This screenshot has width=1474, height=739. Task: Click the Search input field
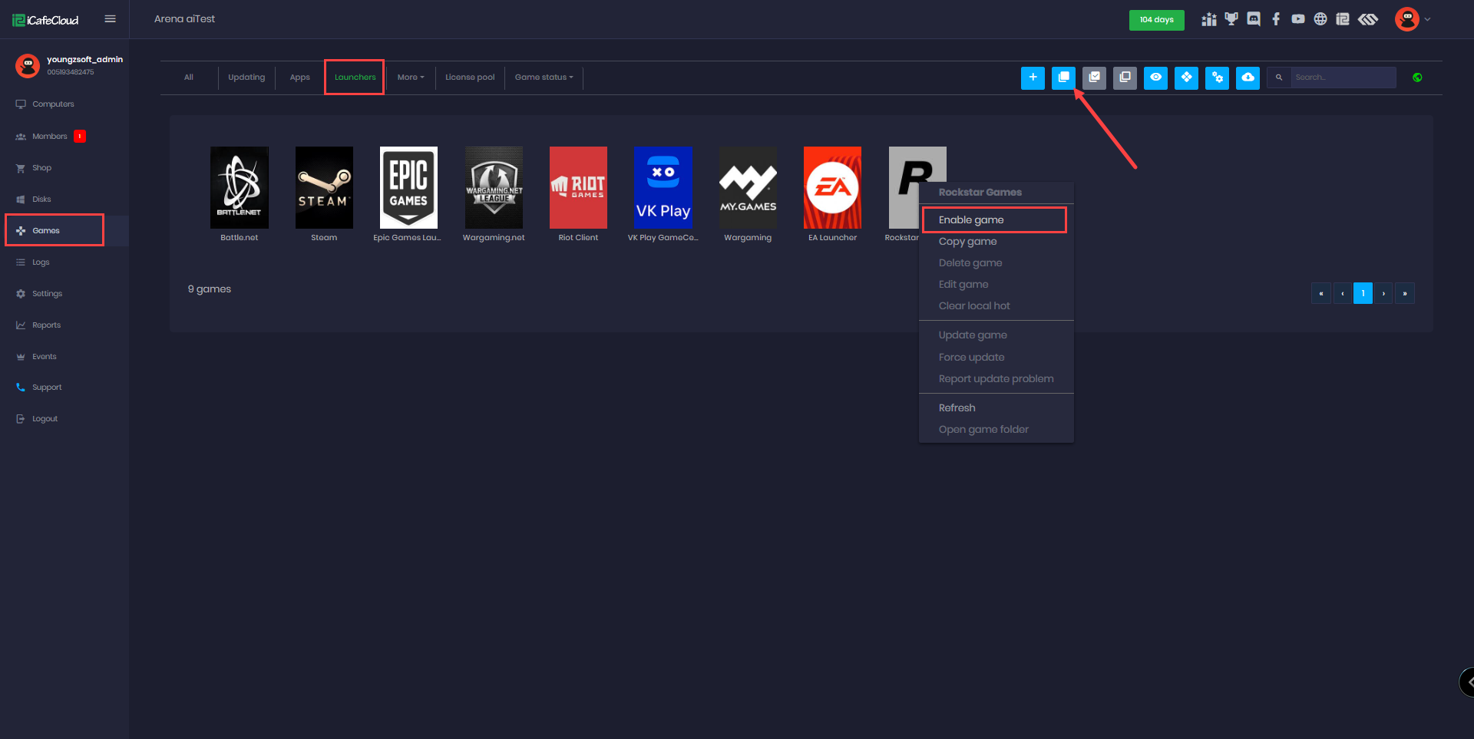[x=1342, y=78]
